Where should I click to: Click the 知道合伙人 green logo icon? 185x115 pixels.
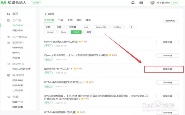(x=3, y=3)
